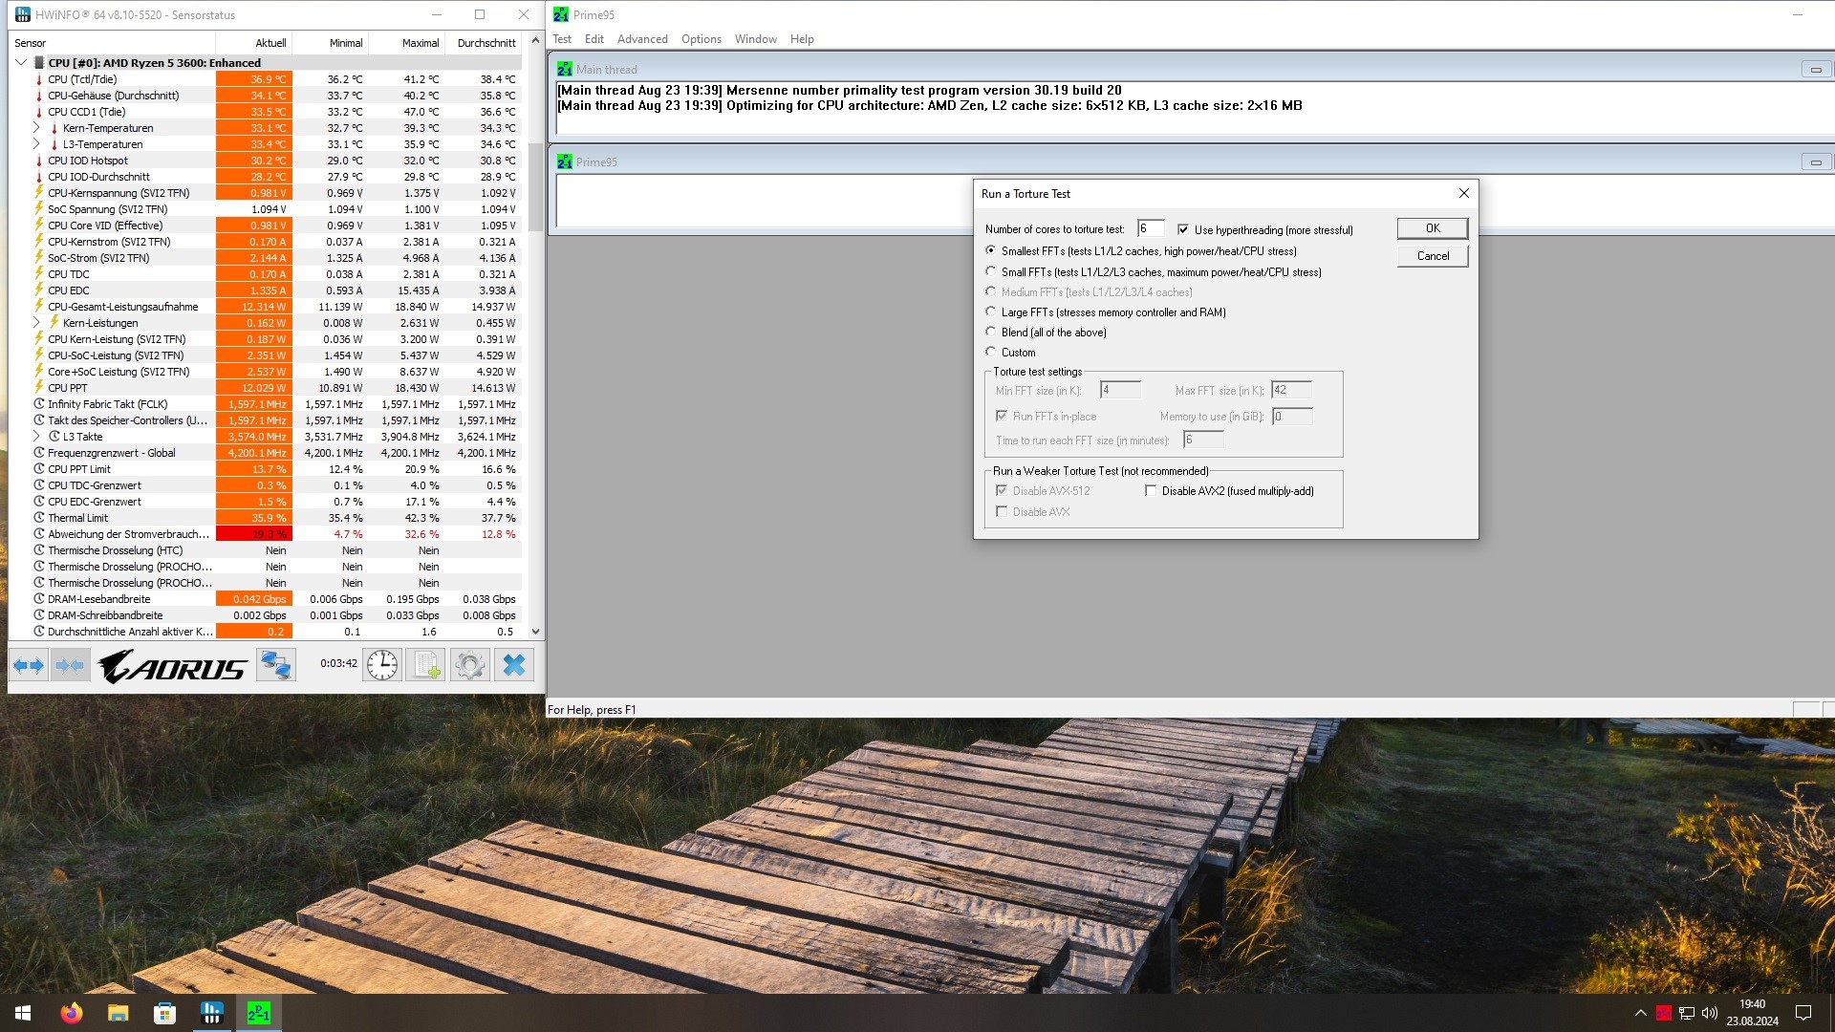Viewport: 1835px width, 1032px height.
Task: Collapse the CPU AMD Ryzen 5 3600 group
Action: pos(21,63)
